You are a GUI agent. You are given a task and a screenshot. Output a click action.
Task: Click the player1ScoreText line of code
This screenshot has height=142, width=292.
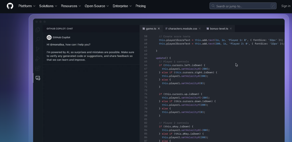click(221, 40)
